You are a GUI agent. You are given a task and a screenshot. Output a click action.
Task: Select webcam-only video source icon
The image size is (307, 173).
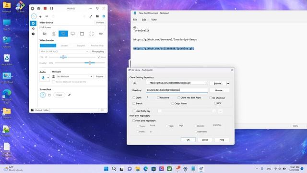[x=54, y=34]
